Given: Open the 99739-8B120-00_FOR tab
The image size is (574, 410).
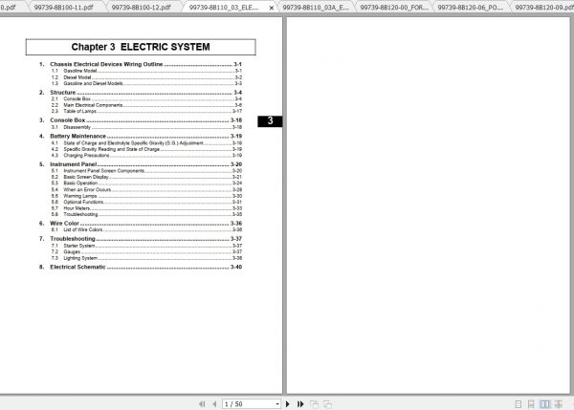Looking at the screenshot, I should (394, 8).
